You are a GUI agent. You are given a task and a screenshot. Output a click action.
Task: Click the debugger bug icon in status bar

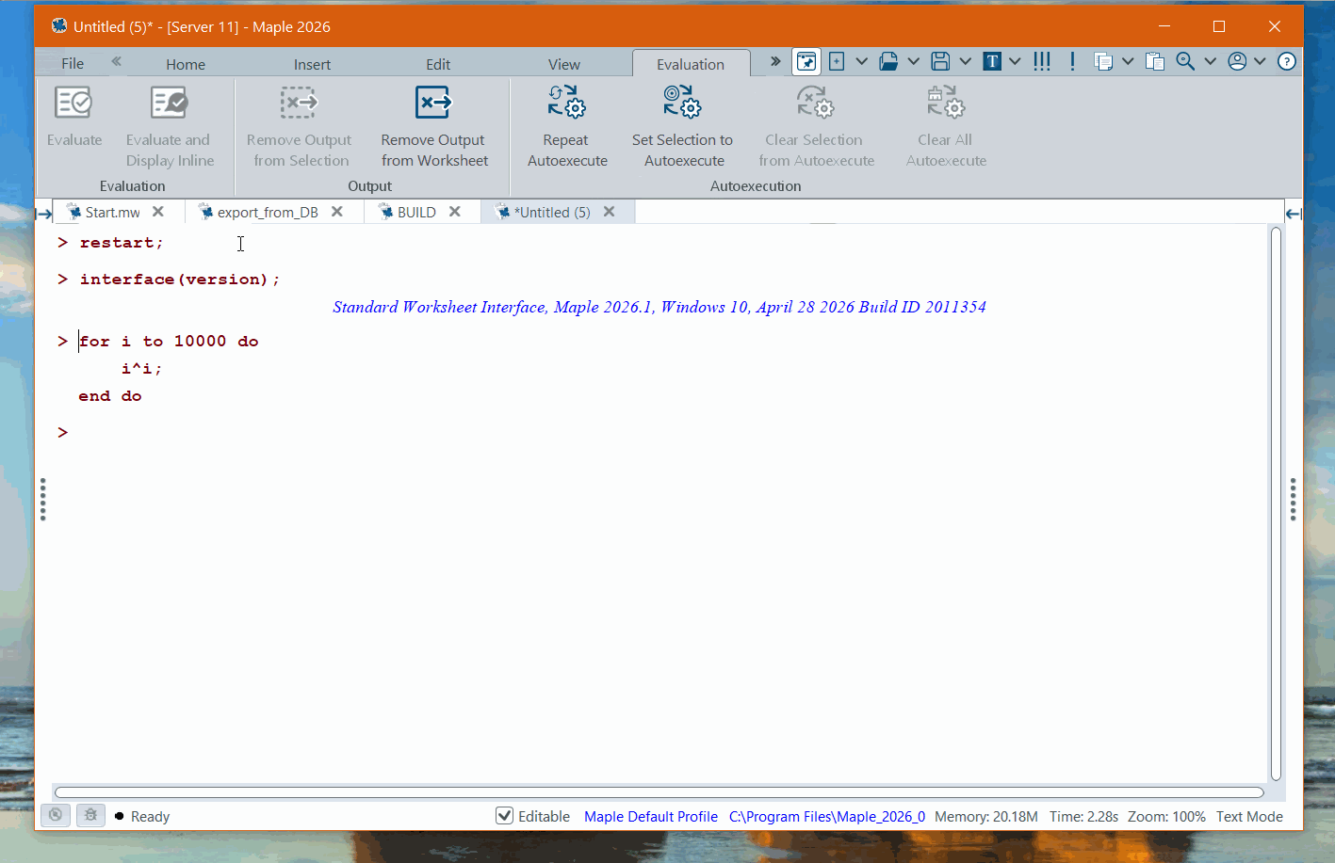click(90, 815)
